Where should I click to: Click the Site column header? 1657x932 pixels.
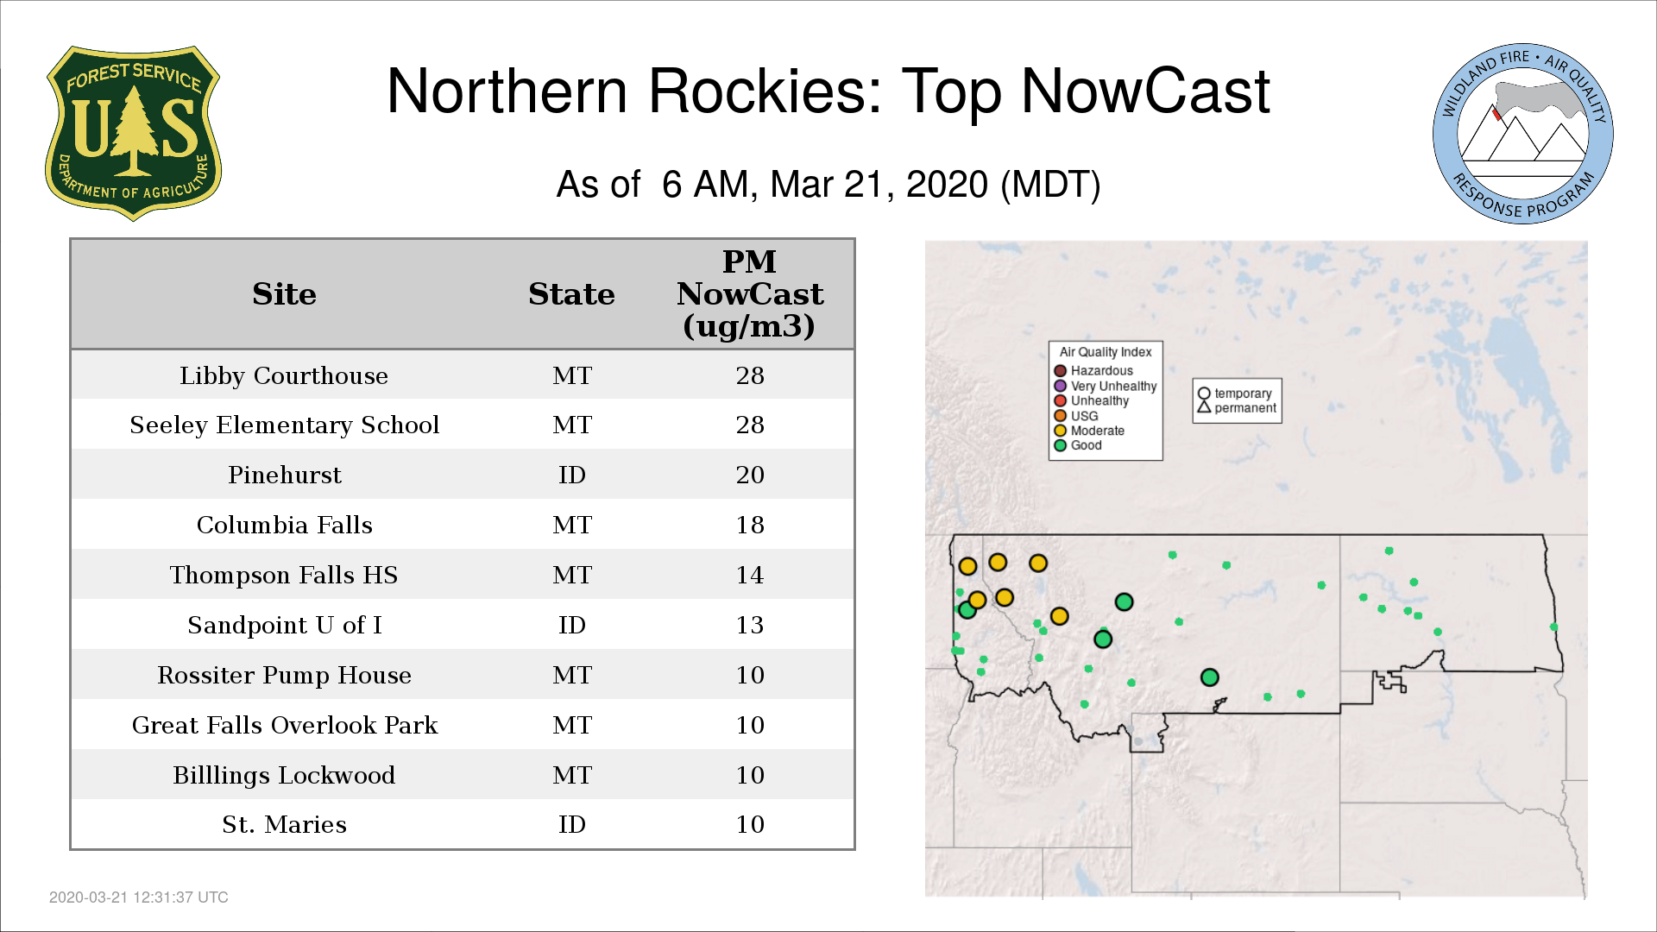[284, 294]
